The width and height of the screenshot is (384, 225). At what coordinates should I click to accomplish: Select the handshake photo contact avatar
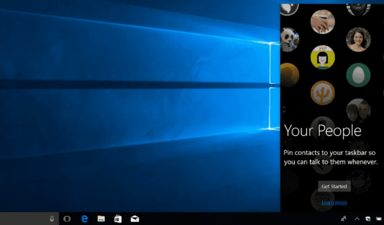coord(323,22)
